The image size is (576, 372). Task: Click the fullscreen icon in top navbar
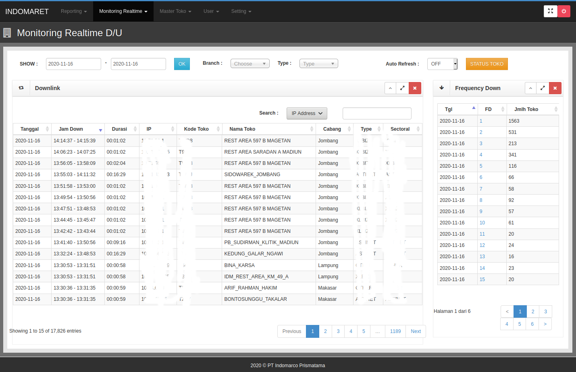(x=550, y=11)
